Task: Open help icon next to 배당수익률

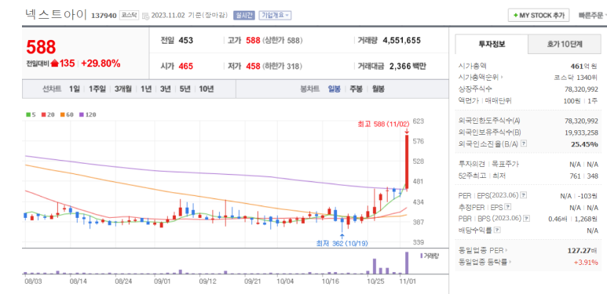Action: click(x=497, y=230)
